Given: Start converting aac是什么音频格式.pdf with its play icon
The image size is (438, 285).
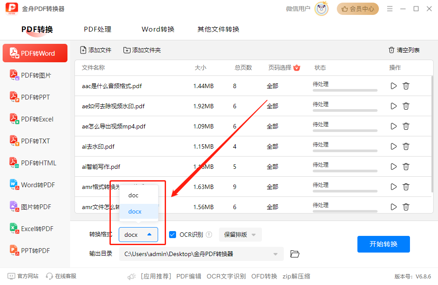Looking at the screenshot, I should pos(393,86).
